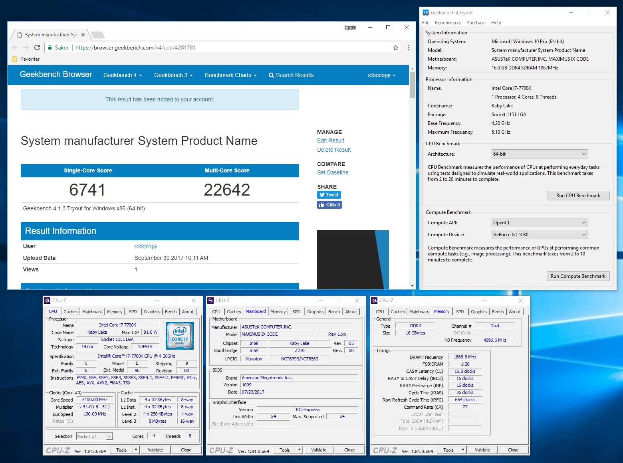Go forward in the Chrome browser
The width and height of the screenshot is (623, 463).
(26, 47)
